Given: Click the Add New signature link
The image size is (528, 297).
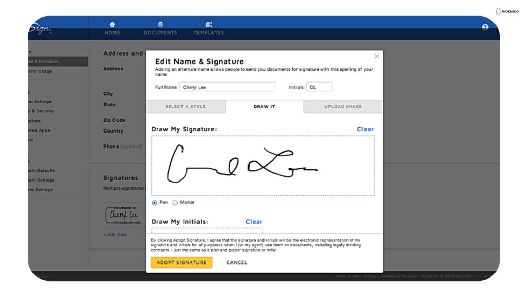Looking at the screenshot, I should [x=114, y=234].
